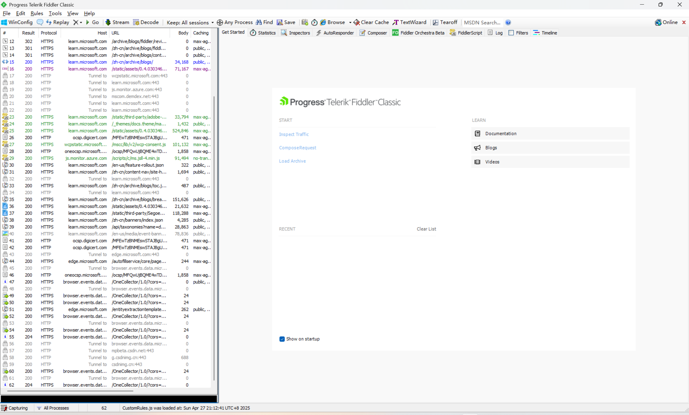
Task: Click the Inspect Traffic link
Action: coord(294,134)
